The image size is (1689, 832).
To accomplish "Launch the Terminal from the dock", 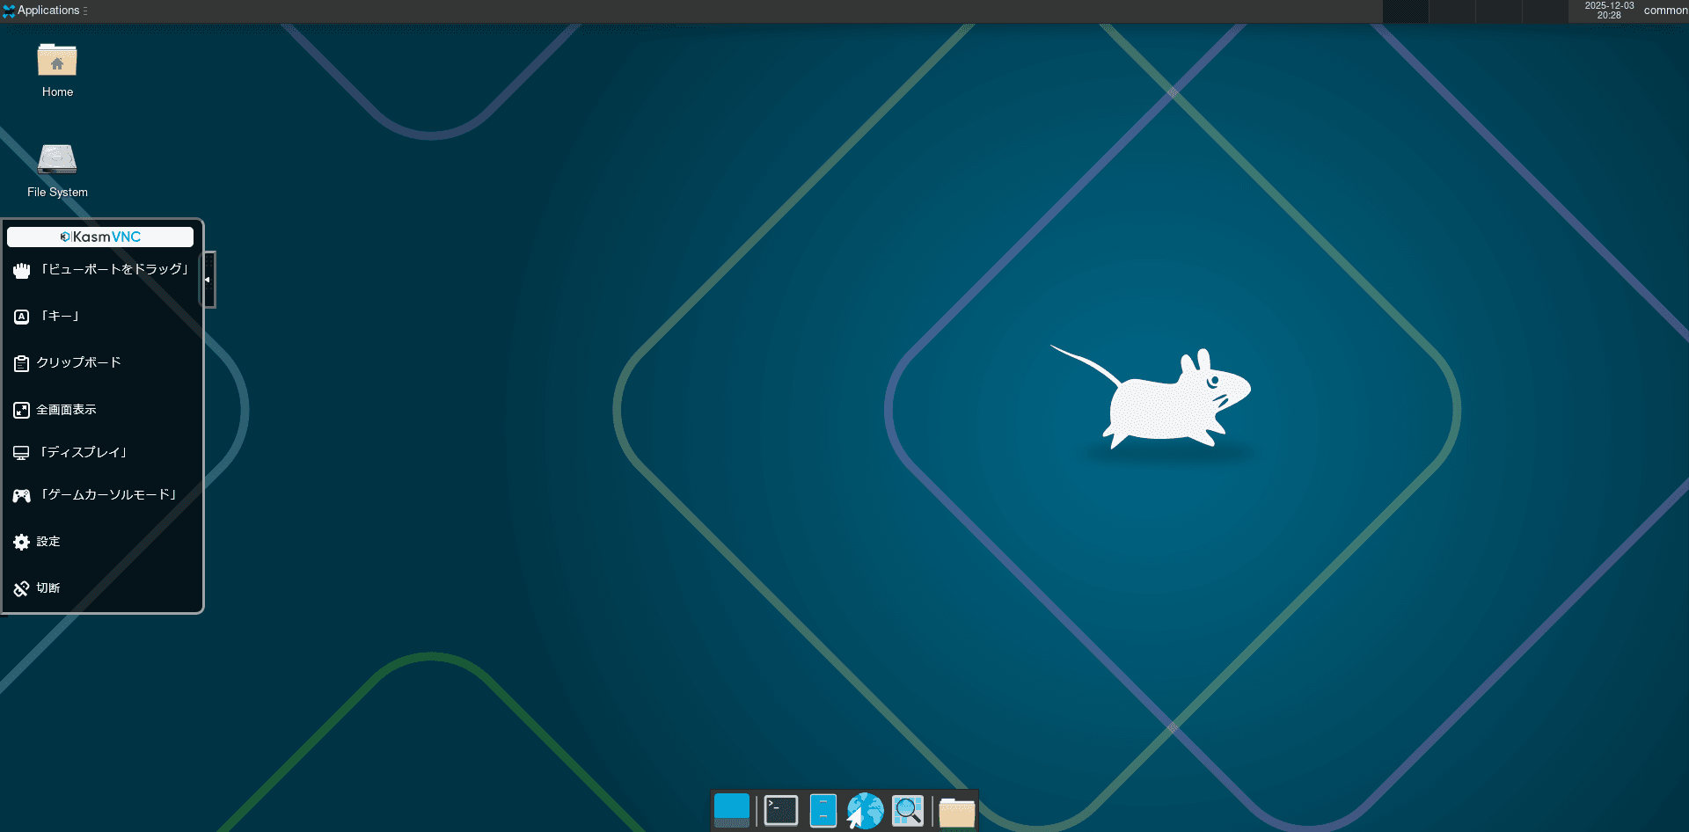I will pyautogui.click(x=781, y=810).
